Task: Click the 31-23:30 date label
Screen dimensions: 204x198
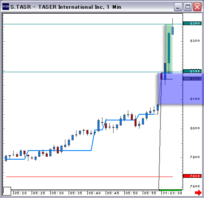Action: 172,193
